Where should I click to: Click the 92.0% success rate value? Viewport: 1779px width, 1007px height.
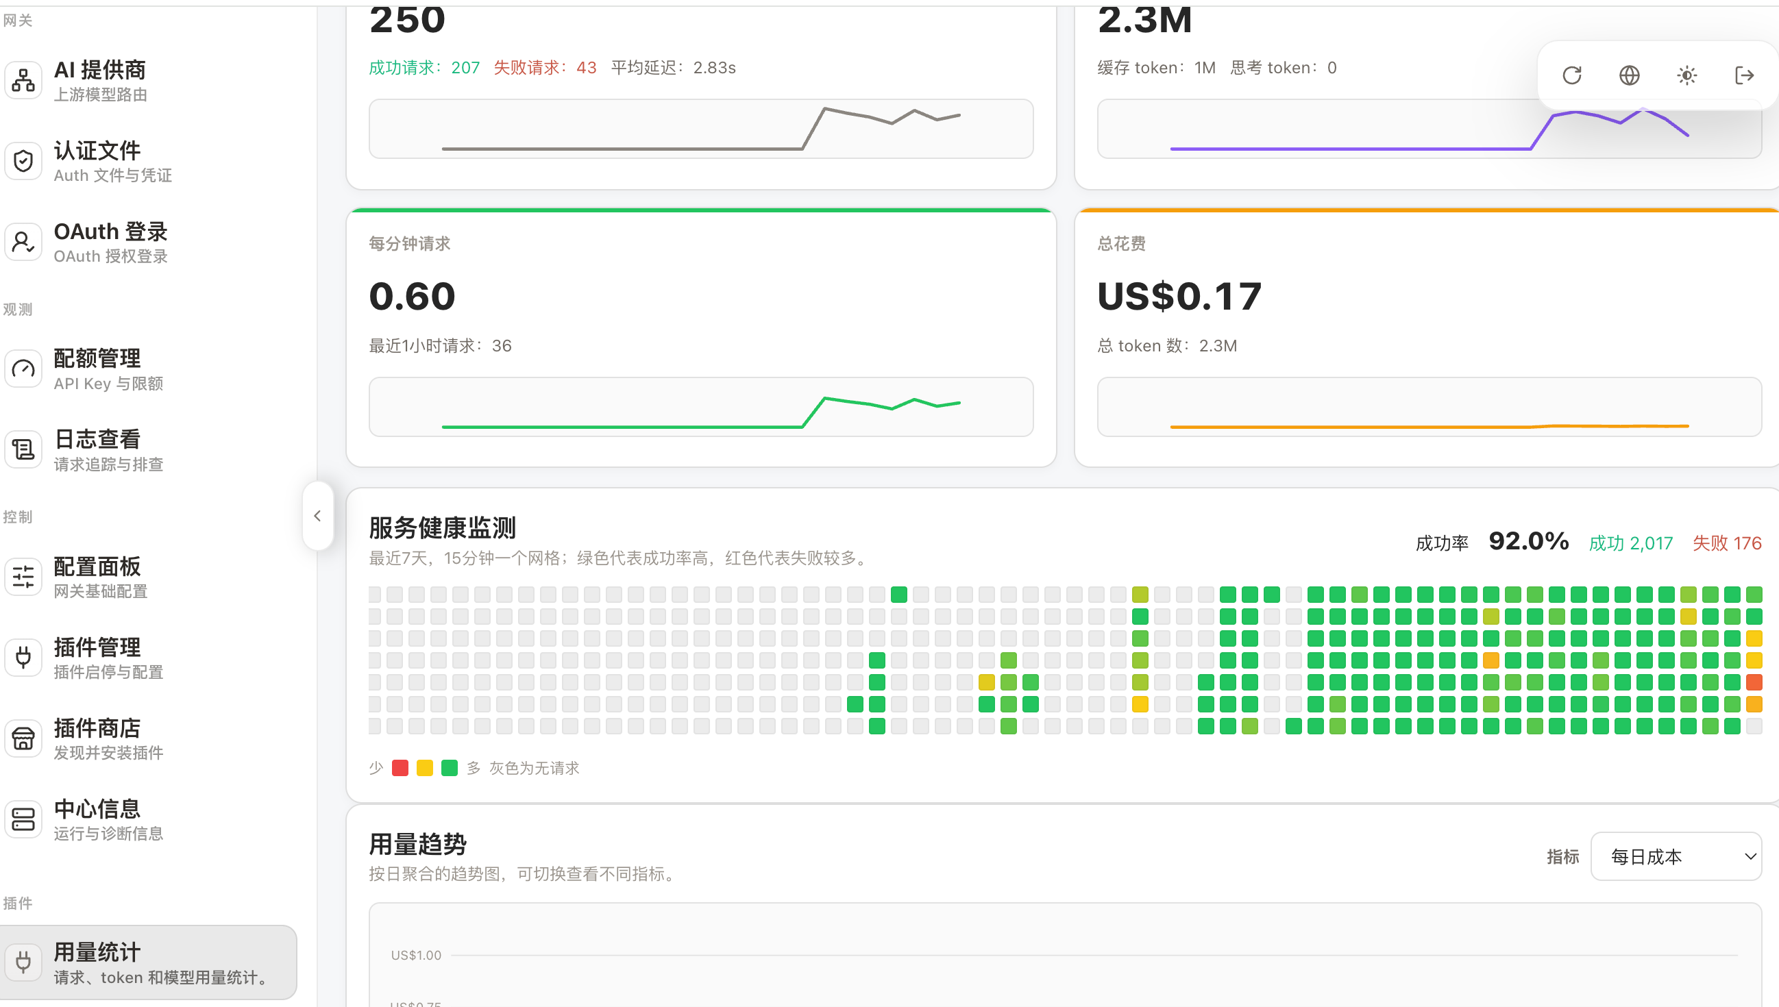click(x=1529, y=542)
